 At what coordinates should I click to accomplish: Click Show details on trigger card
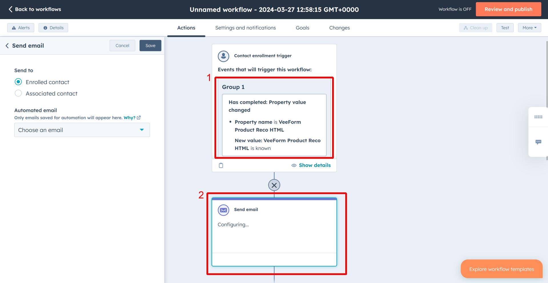point(311,165)
